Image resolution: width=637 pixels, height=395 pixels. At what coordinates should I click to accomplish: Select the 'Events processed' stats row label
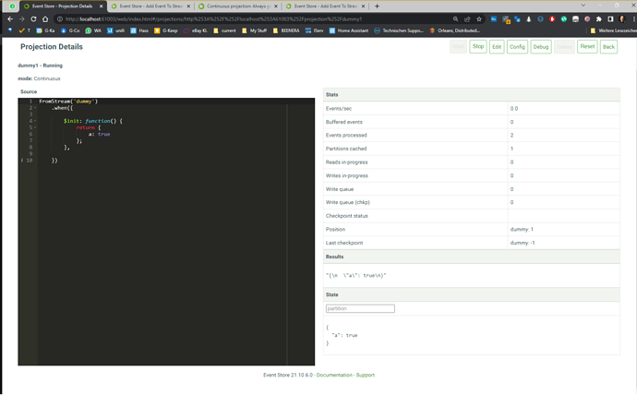click(346, 135)
